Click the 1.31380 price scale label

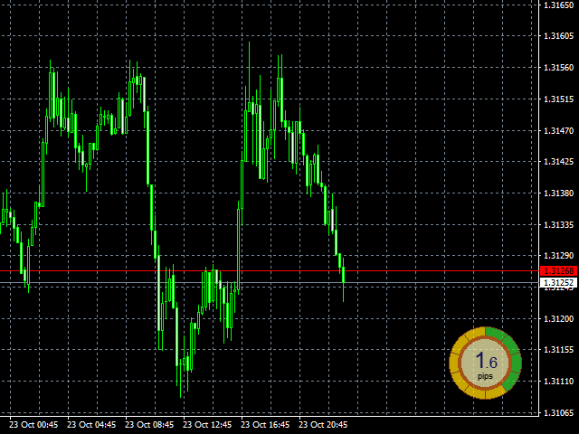pos(558,193)
